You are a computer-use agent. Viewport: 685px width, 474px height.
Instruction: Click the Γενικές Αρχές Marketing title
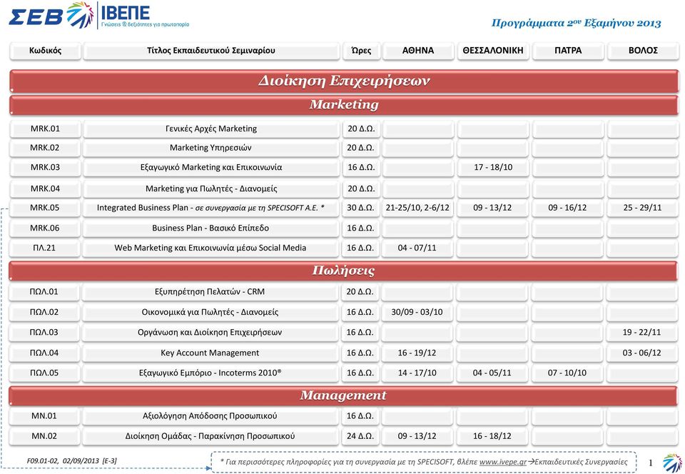(x=211, y=129)
